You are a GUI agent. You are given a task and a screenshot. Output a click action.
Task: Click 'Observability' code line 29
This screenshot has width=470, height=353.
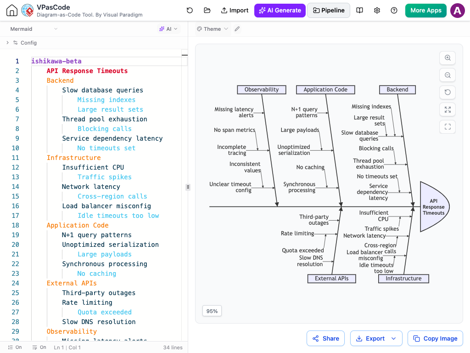72,331
